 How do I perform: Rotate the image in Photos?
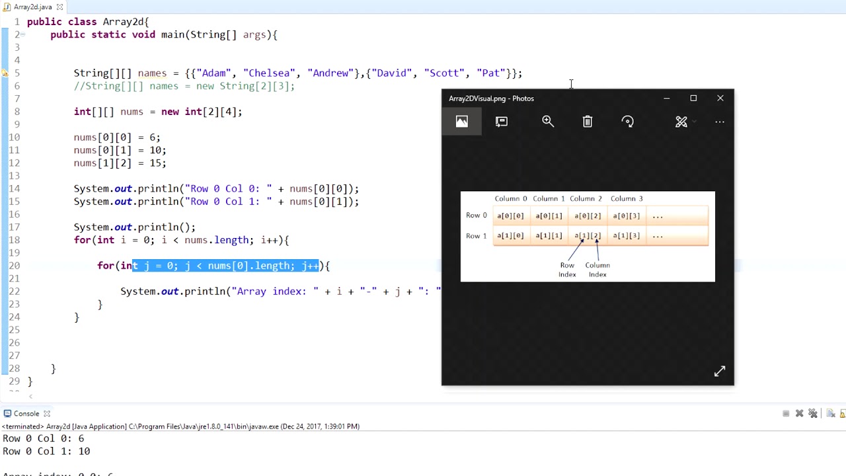pyautogui.click(x=628, y=122)
